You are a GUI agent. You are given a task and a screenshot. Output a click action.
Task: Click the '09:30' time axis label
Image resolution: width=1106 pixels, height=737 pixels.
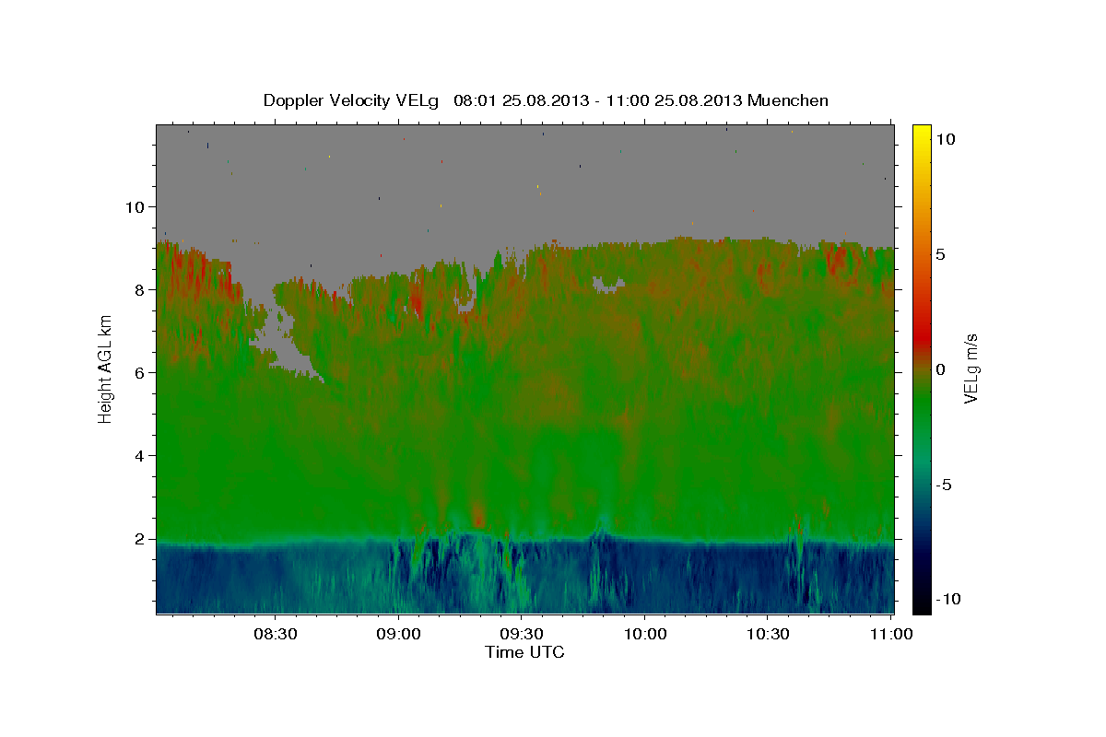(521, 635)
